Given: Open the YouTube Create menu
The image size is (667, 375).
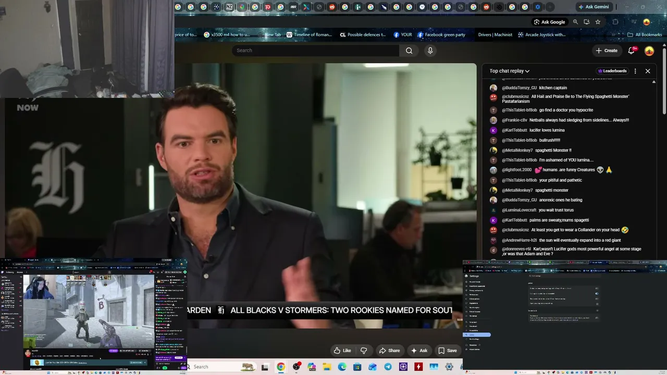Looking at the screenshot, I should 607,51.
